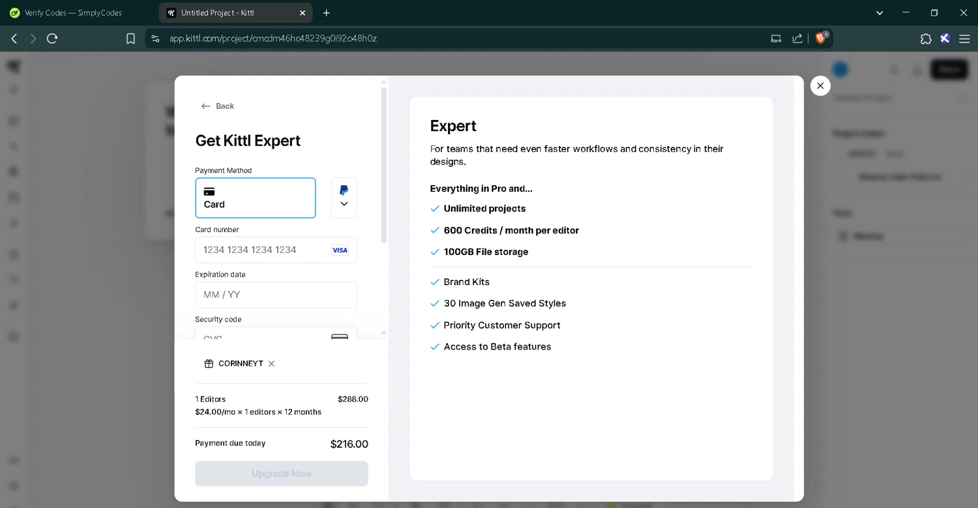
Task: Click the Upgrade Now button
Action: point(281,473)
